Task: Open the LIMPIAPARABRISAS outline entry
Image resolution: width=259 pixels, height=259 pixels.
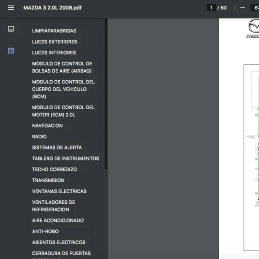Action: click(54, 31)
